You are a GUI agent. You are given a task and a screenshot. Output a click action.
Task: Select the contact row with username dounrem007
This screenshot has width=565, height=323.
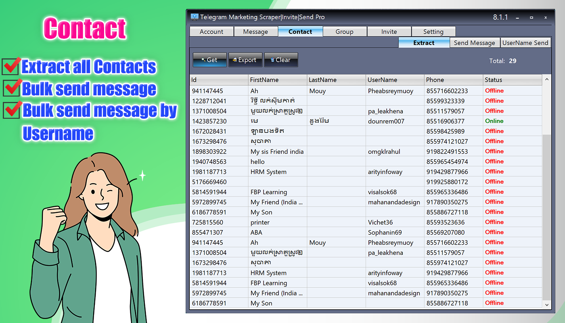click(363, 121)
